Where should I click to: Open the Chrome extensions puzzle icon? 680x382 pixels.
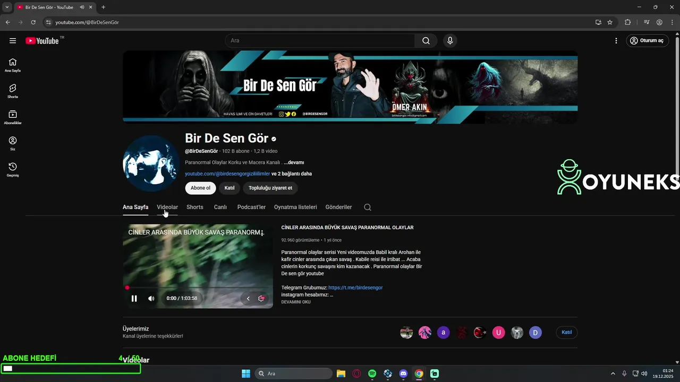click(x=628, y=22)
